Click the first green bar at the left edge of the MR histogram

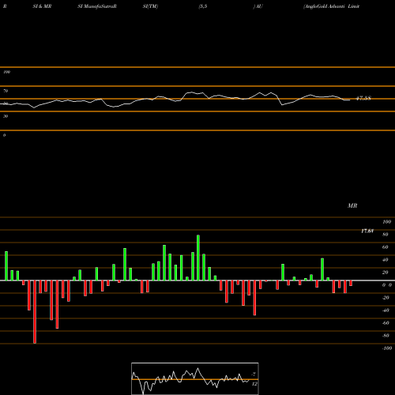pyautogui.click(x=6, y=266)
